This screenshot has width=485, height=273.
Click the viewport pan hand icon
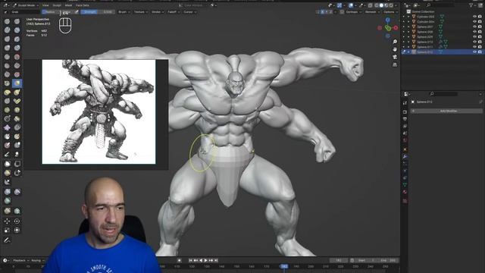point(395,49)
